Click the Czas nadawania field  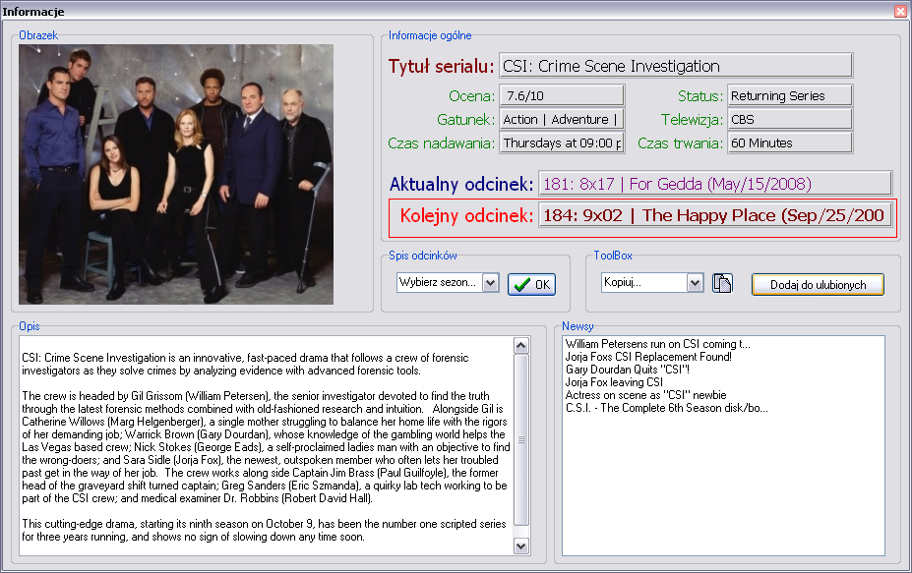(x=562, y=143)
